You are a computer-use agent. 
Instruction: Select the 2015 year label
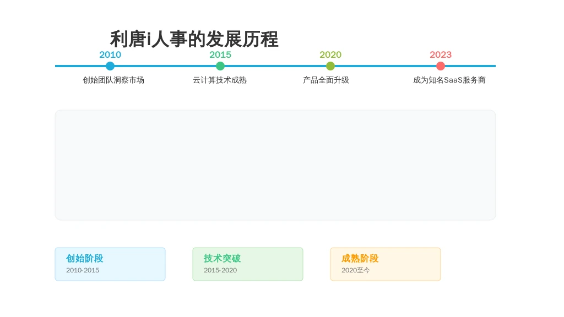(220, 54)
